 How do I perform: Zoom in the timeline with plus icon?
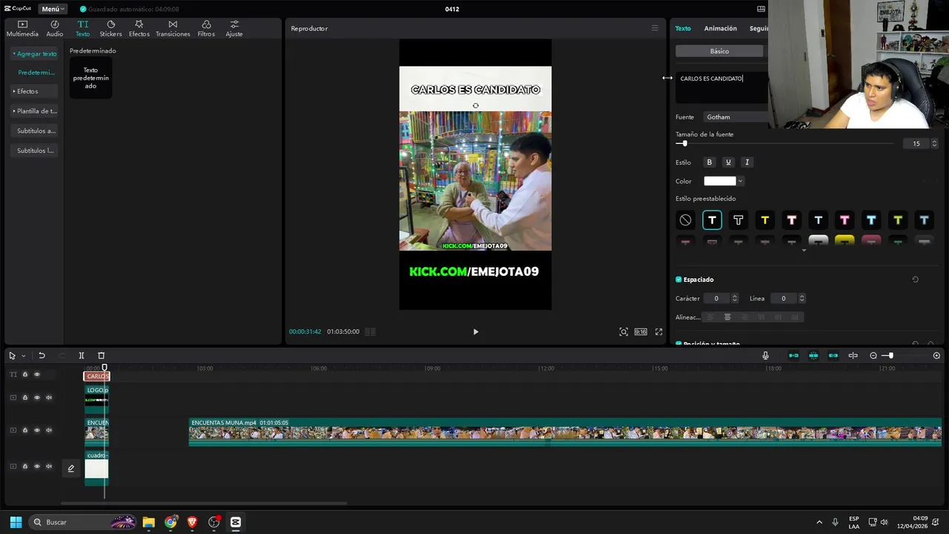tap(936, 356)
